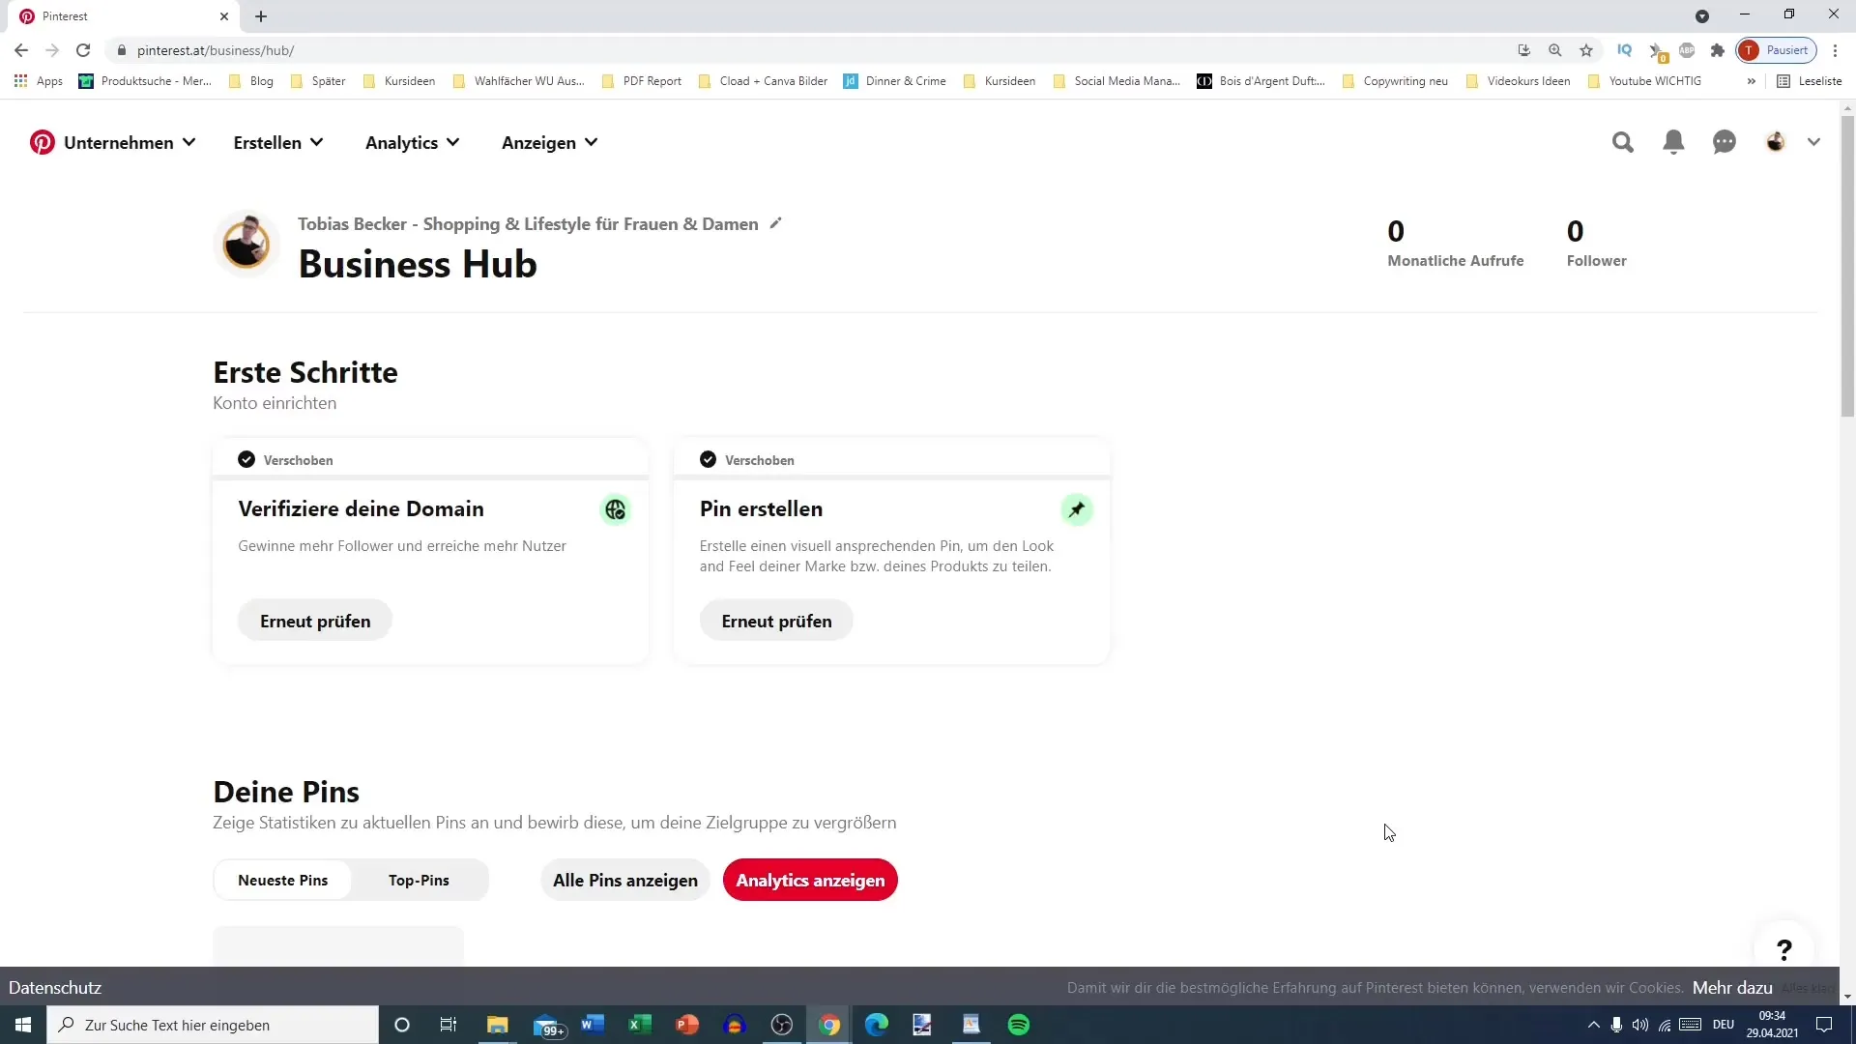
Task: Click the pin icon on Pin erstellen card
Action: (1077, 509)
